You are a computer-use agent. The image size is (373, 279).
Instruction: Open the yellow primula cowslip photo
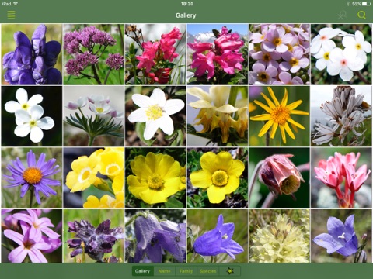94,178
